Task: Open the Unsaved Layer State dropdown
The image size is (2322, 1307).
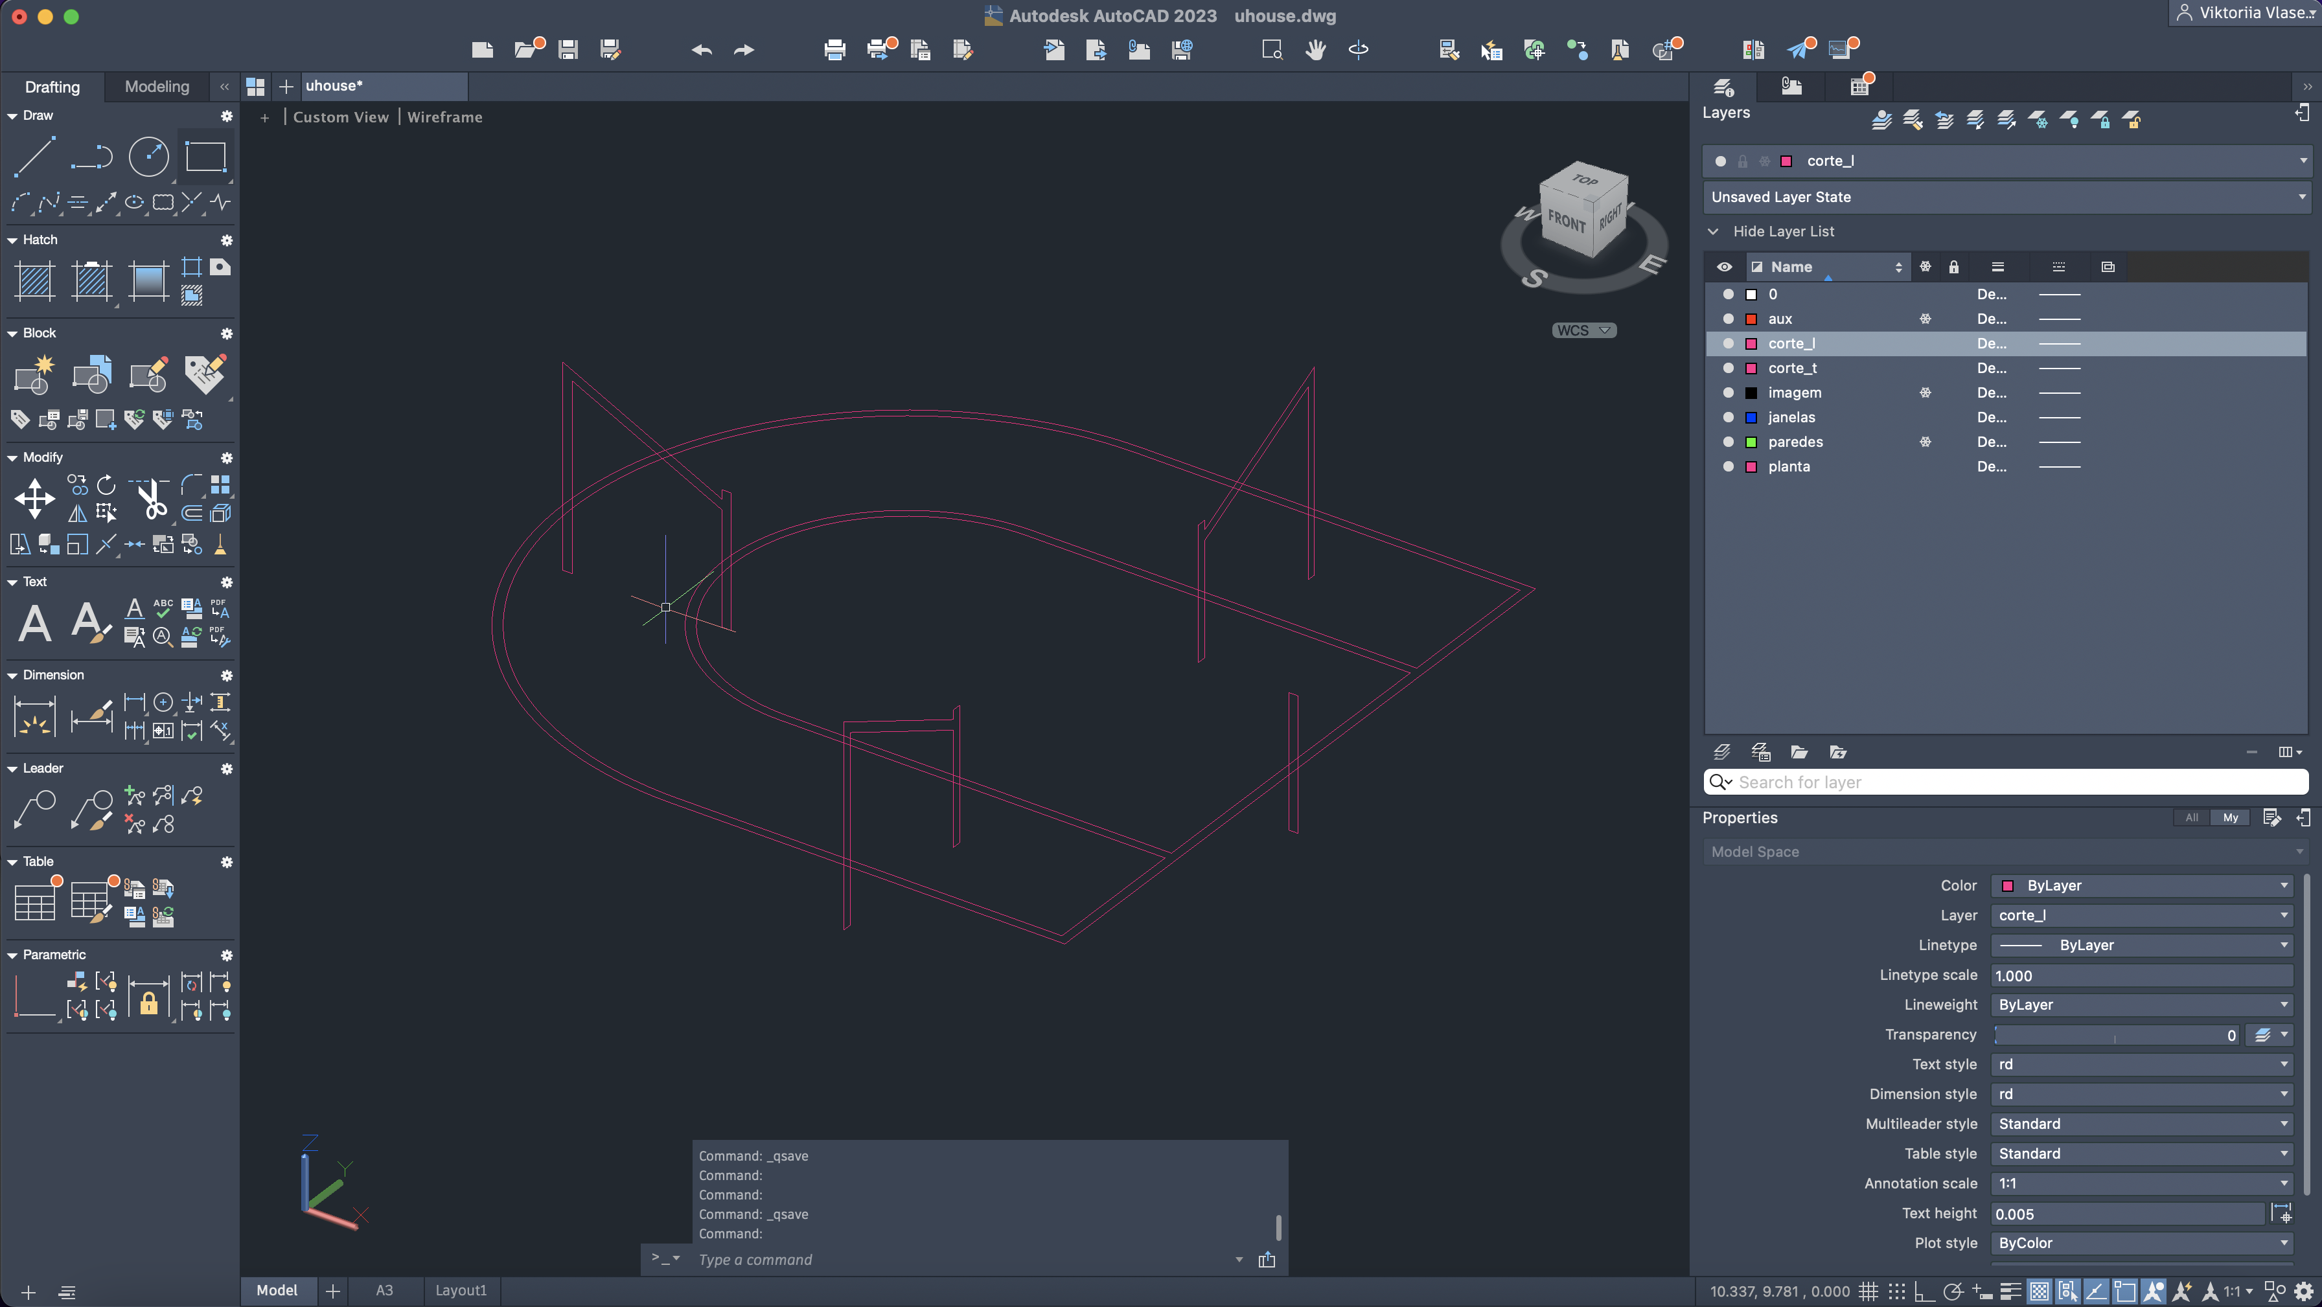Action: [x=2005, y=196]
